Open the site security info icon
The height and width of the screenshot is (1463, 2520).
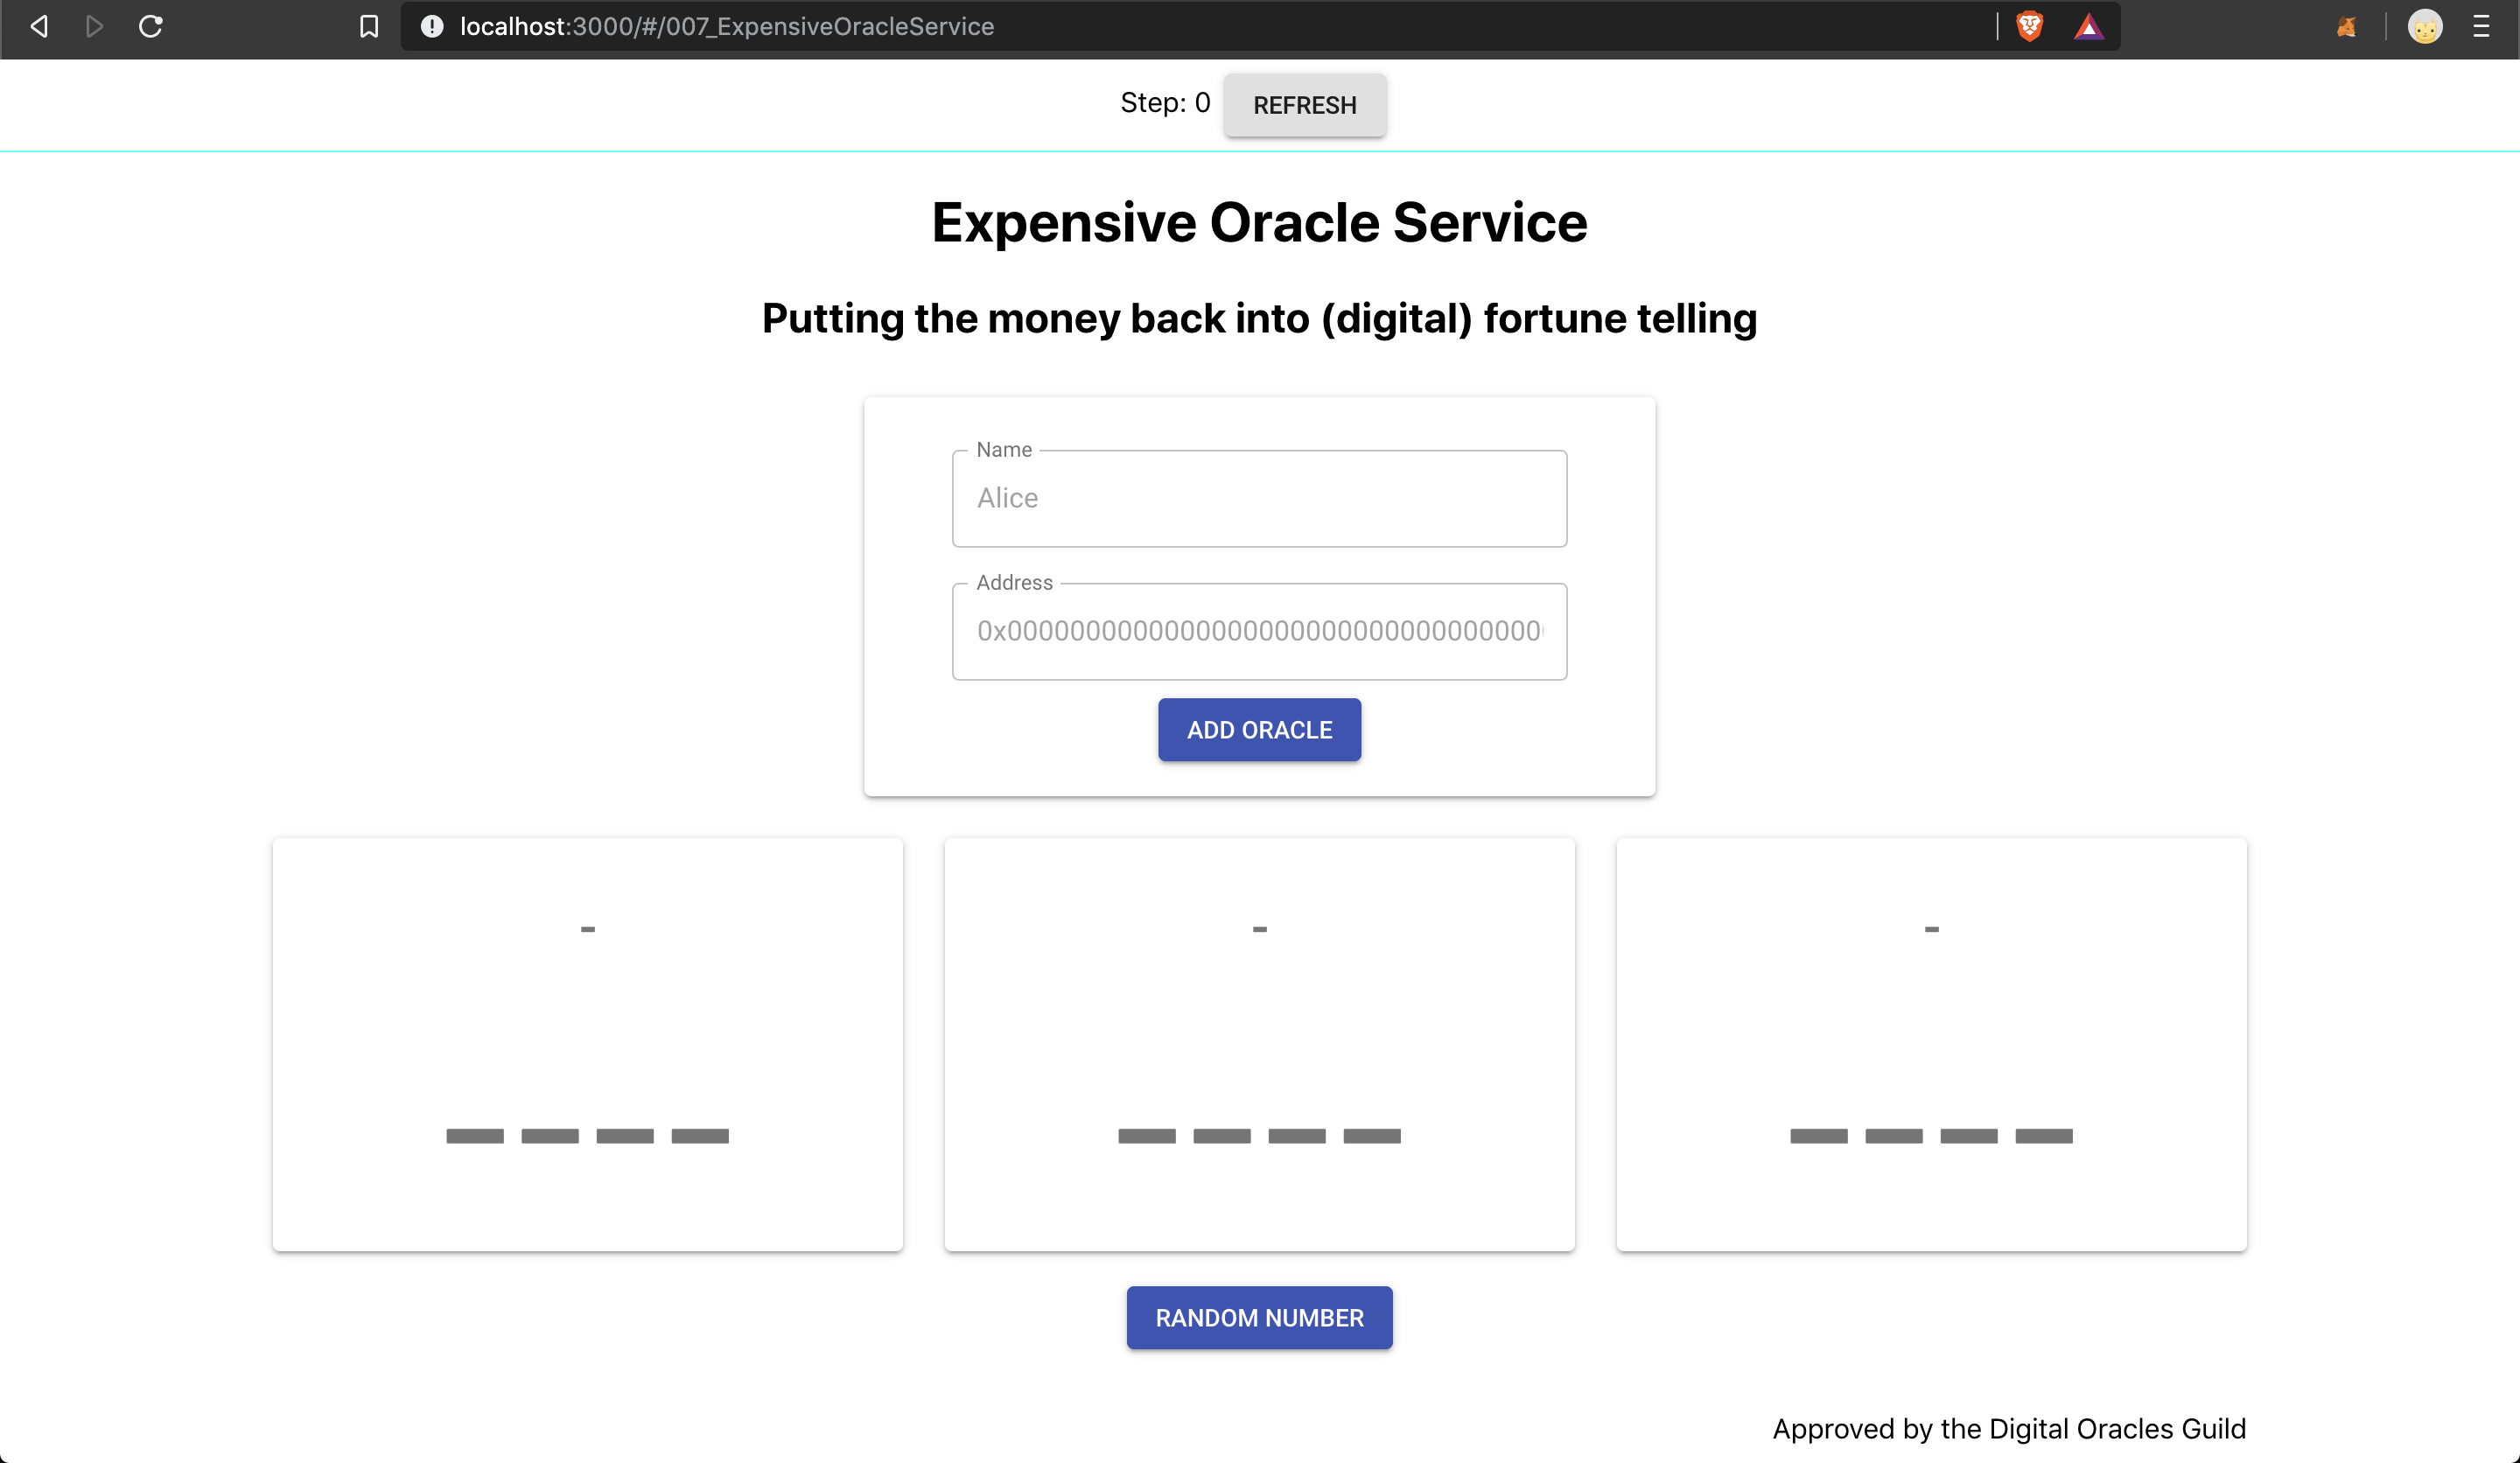coord(432,27)
